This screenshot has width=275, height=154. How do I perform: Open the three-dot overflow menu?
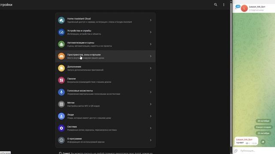(x=223, y=5)
